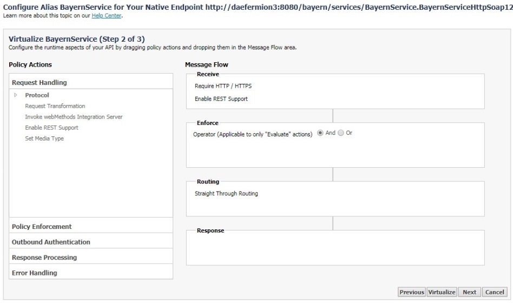Click the Protocol policy action label

tap(37, 95)
